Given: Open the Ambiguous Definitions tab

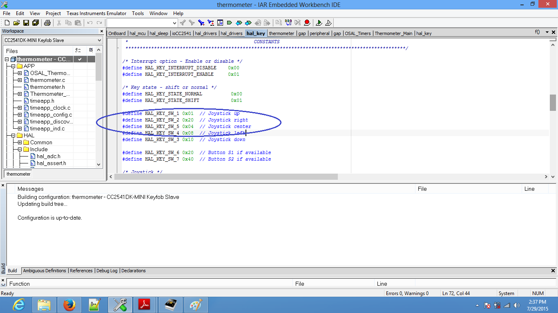Looking at the screenshot, I should tap(45, 271).
